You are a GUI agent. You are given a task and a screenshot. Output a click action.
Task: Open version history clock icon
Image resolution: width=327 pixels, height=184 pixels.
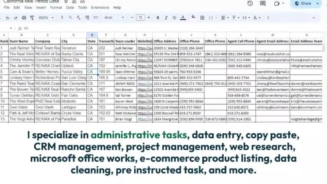pos(250,3)
